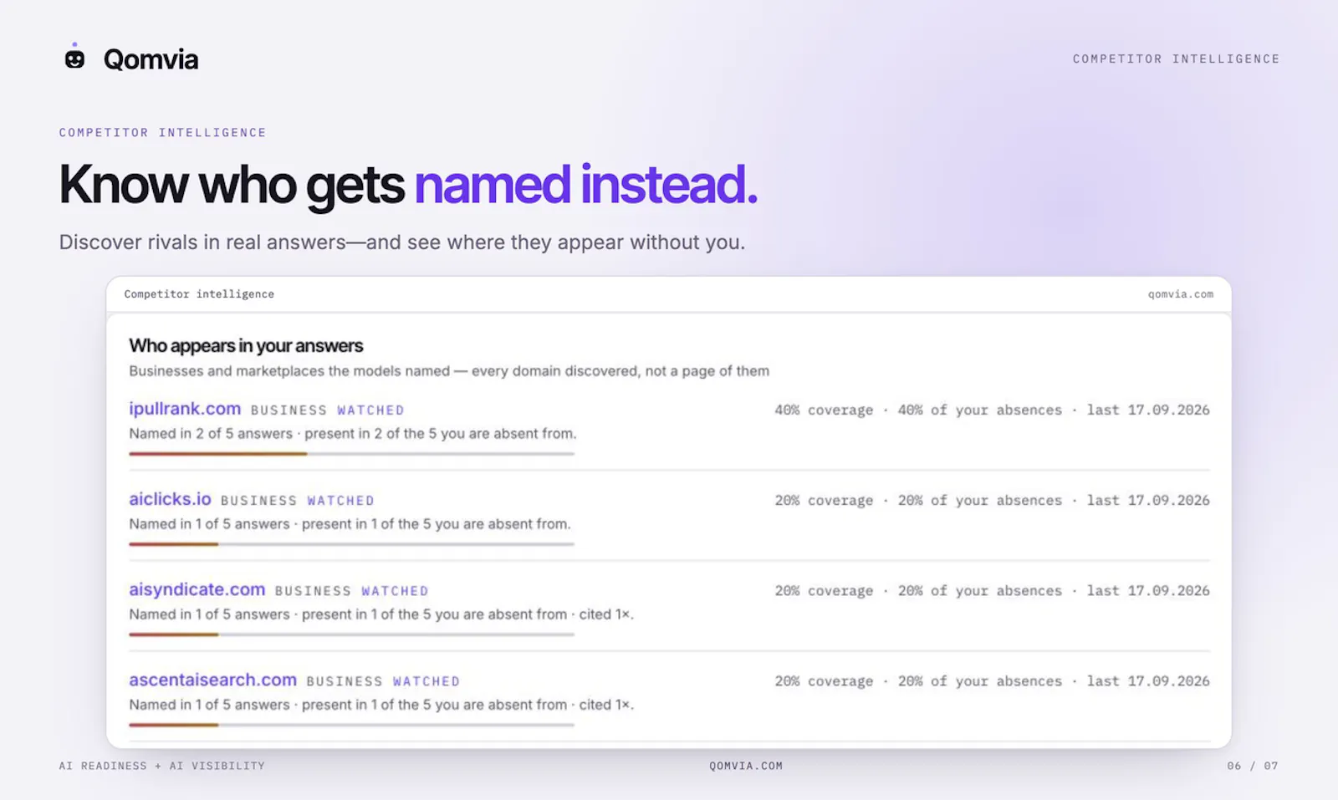
Task: Click 'last 17.09.2026' in the ipullrank.com row
Action: tap(1148, 410)
